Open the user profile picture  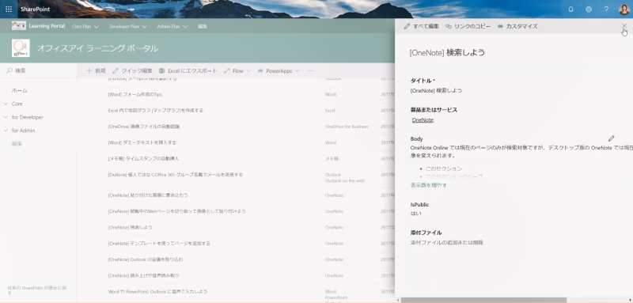click(x=624, y=9)
